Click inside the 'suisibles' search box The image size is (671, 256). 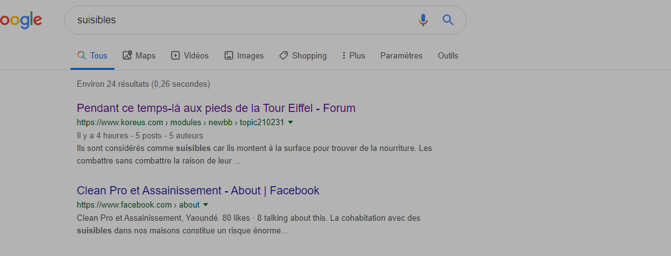pyautogui.click(x=239, y=20)
